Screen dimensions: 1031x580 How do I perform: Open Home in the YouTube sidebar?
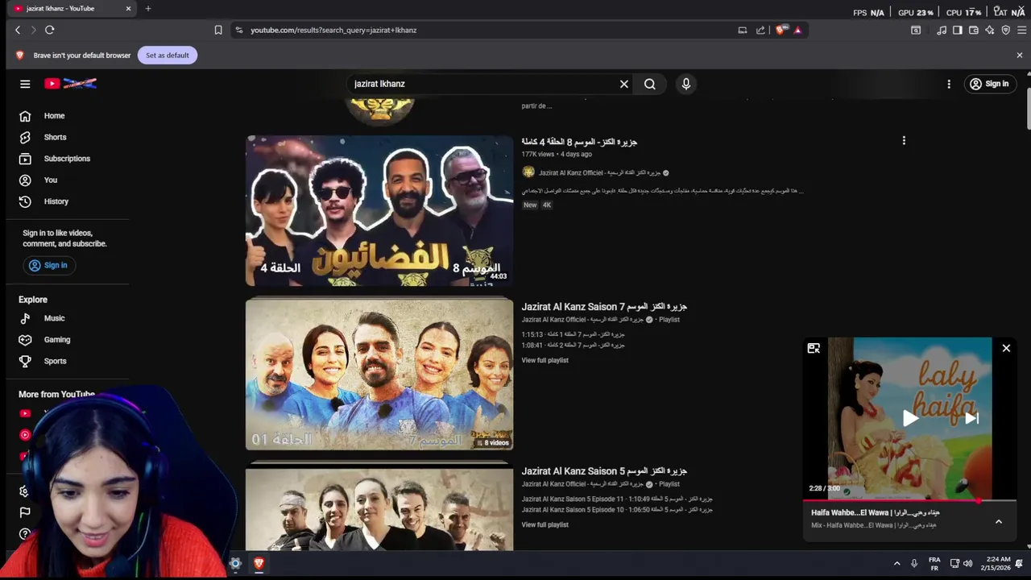pos(68,116)
